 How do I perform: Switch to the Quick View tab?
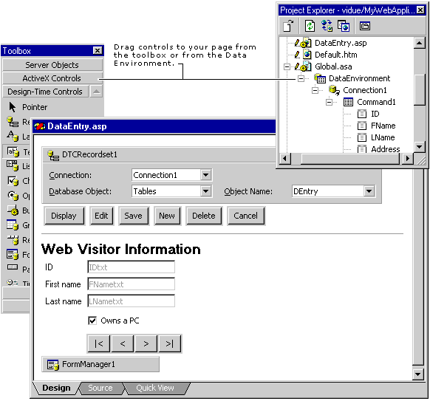pos(155,388)
